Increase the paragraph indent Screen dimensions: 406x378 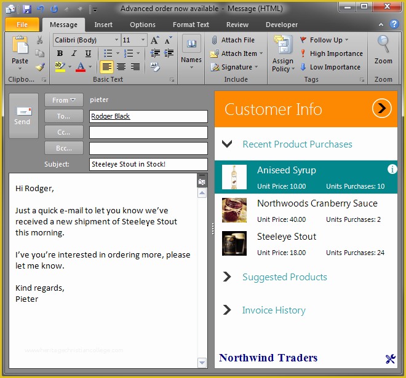(x=169, y=53)
